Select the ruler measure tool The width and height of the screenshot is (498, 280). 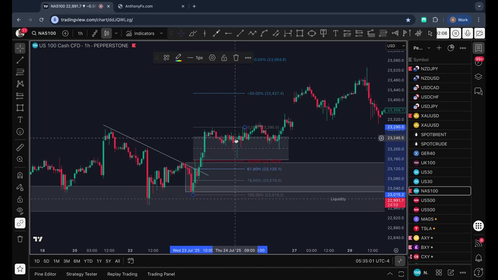click(x=20, y=147)
